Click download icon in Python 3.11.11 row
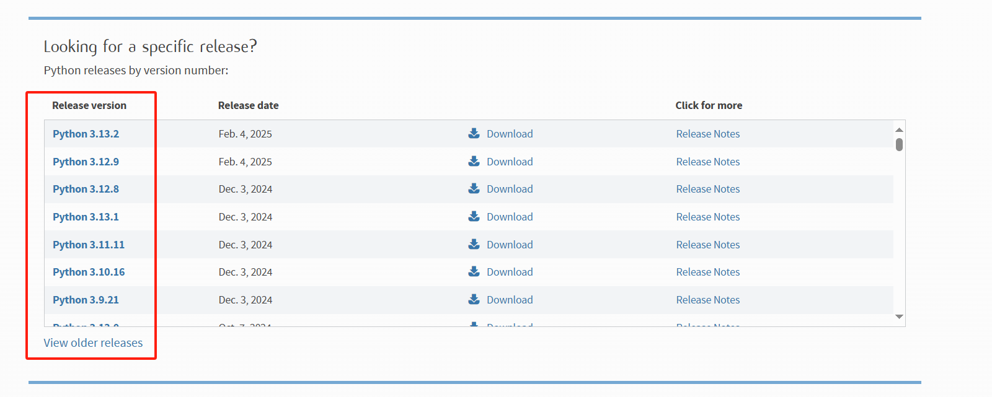The height and width of the screenshot is (397, 992). coord(474,244)
